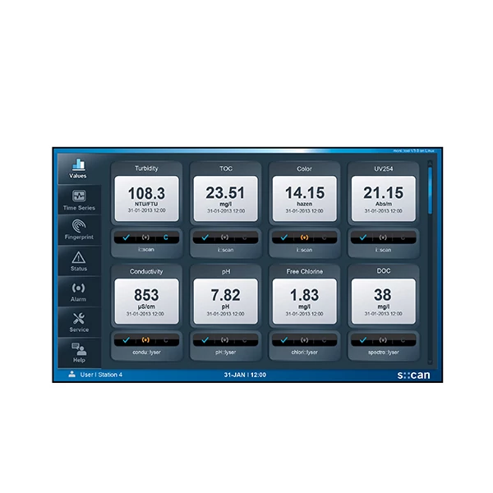Click the user icon in the bottom bar
The width and height of the screenshot is (493, 493).
72,375
